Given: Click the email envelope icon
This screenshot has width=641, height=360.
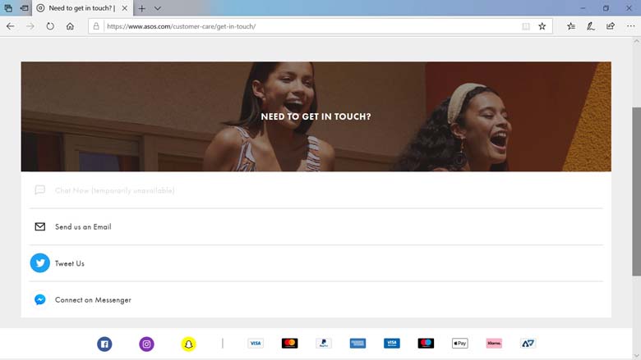Looking at the screenshot, I should pos(39,227).
